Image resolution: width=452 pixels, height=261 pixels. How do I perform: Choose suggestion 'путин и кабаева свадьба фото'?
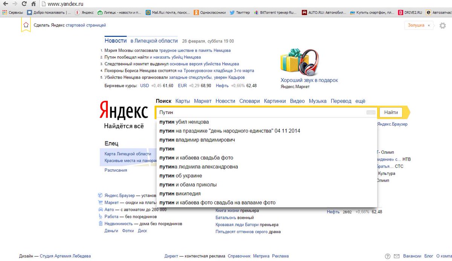(267, 158)
